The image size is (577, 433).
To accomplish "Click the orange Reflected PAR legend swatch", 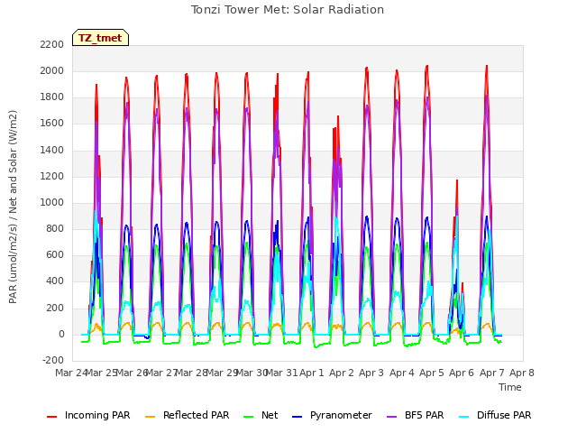I will [151, 417].
